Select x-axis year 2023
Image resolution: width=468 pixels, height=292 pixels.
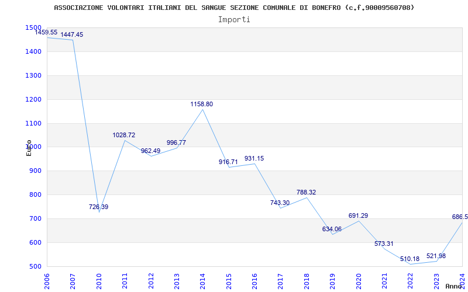click(436, 281)
